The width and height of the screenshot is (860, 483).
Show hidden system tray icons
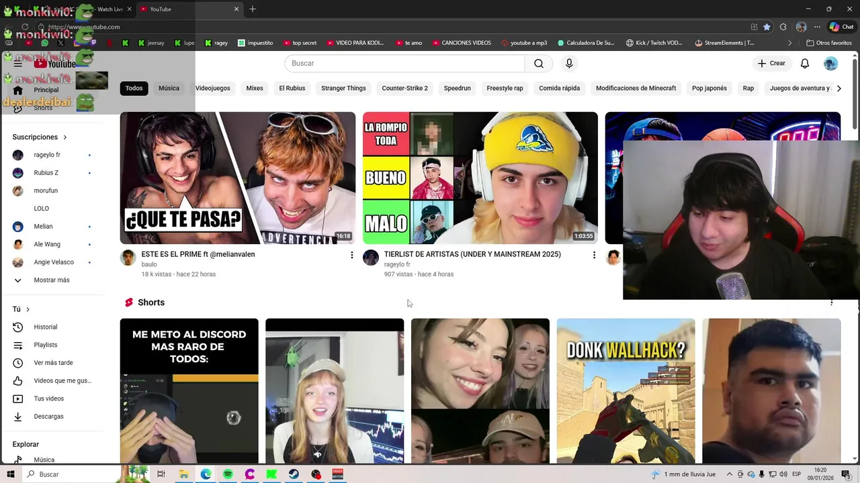coord(728,474)
